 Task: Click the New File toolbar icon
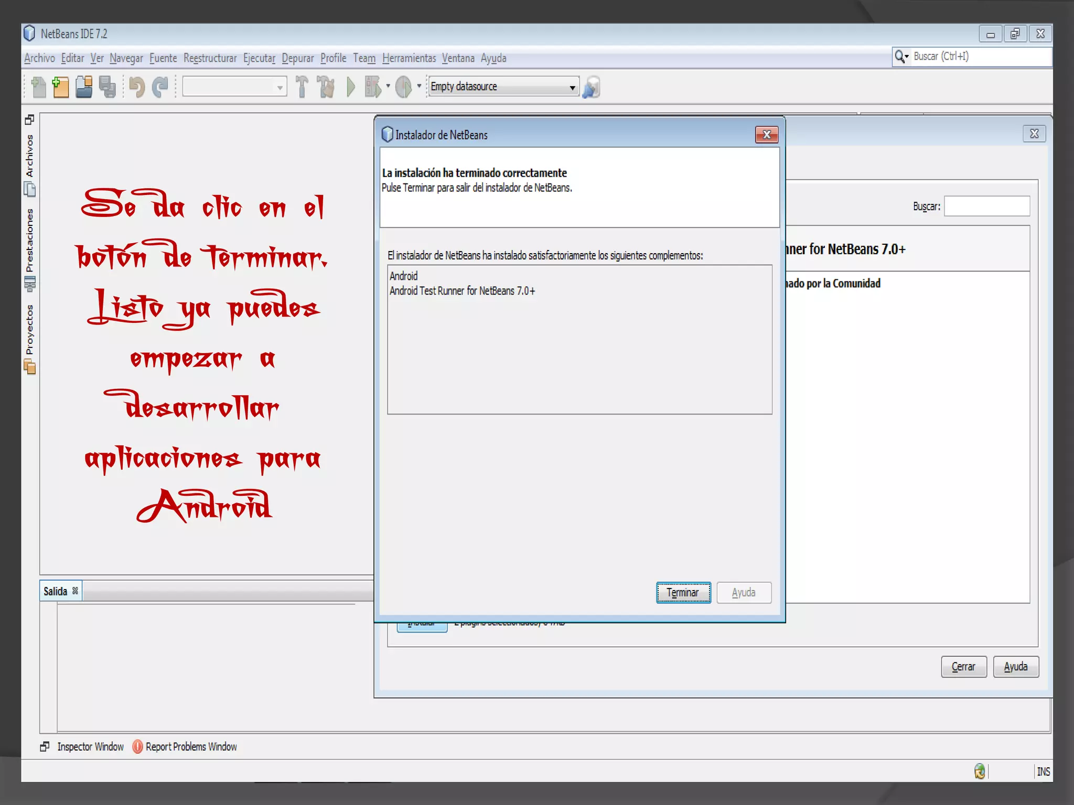[38, 87]
